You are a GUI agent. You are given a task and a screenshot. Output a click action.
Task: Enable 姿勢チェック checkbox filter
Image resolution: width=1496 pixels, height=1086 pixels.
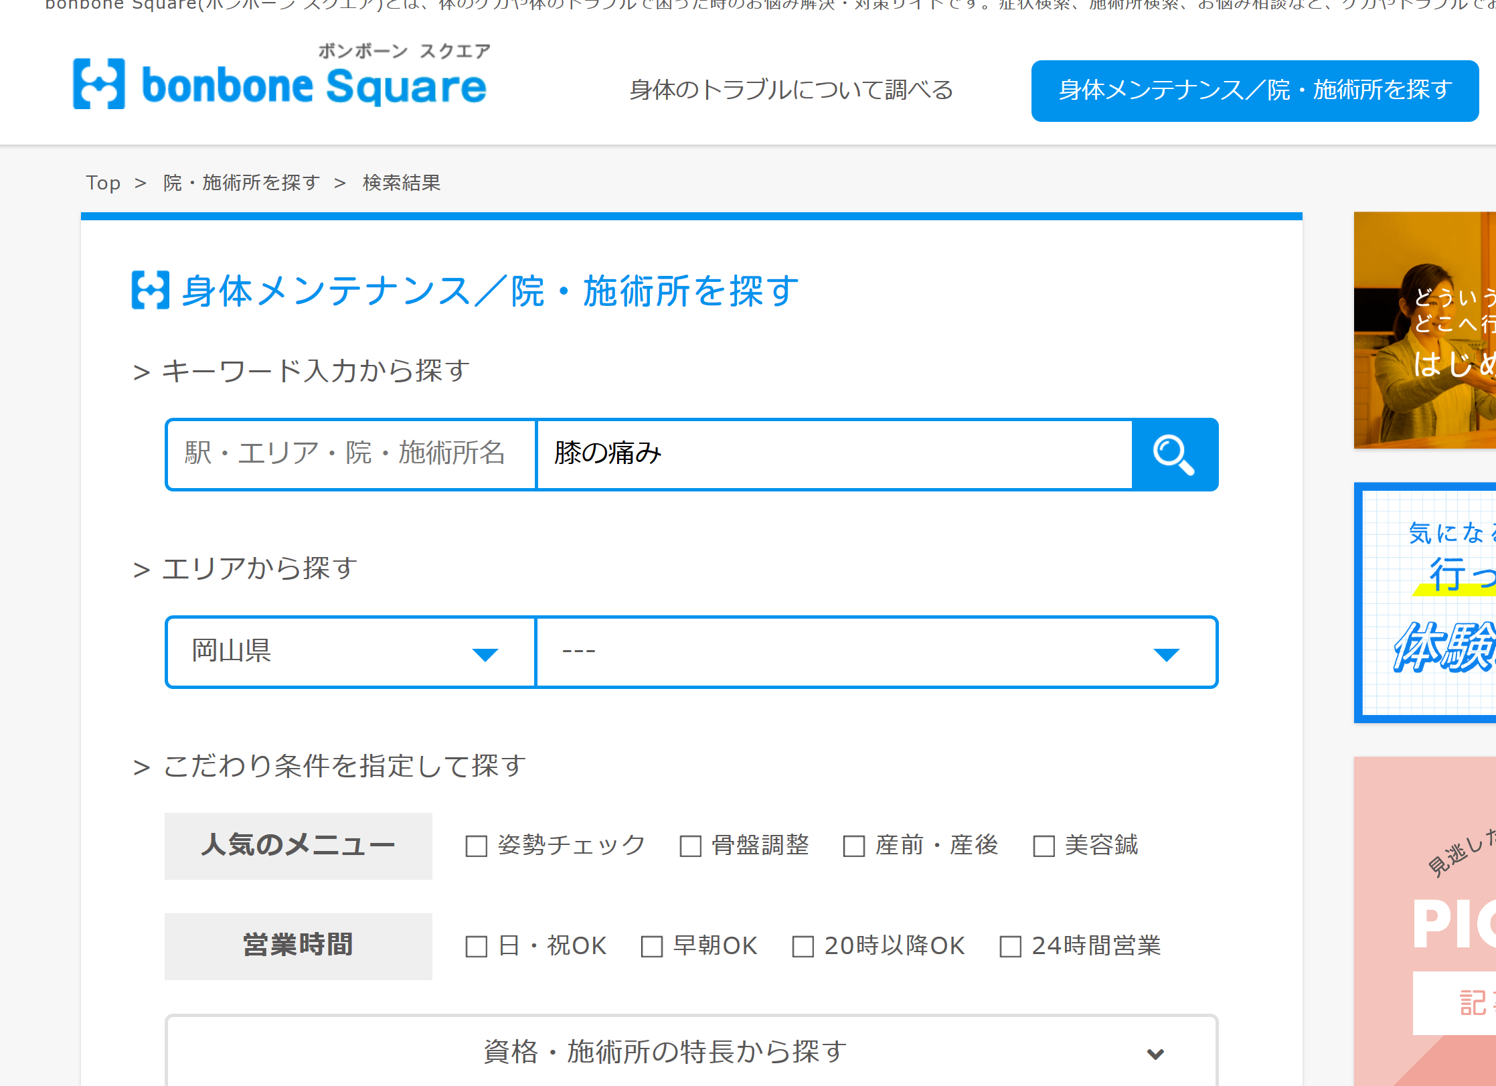(x=476, y=846)
